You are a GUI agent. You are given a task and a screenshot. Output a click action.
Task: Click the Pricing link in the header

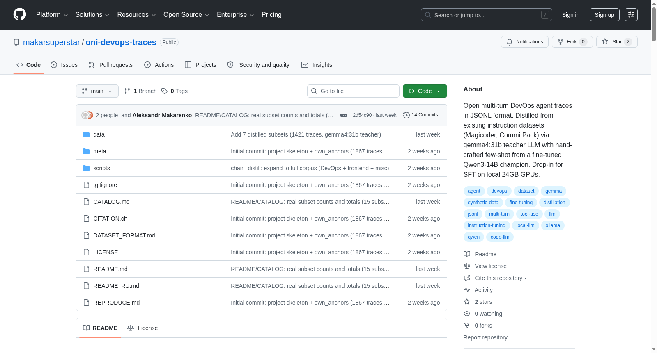(x=271, y=15)
